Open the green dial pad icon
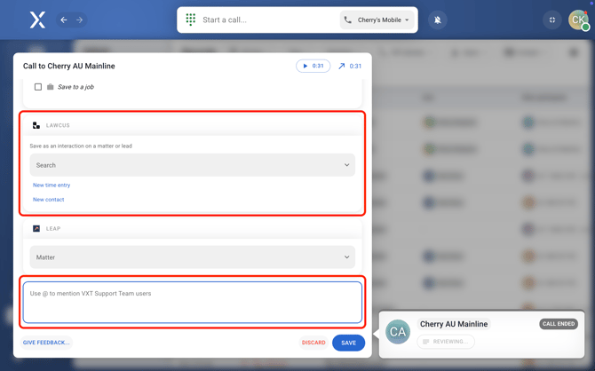Image resolution: width=595 pixels, height=371 pixels. 190,20
